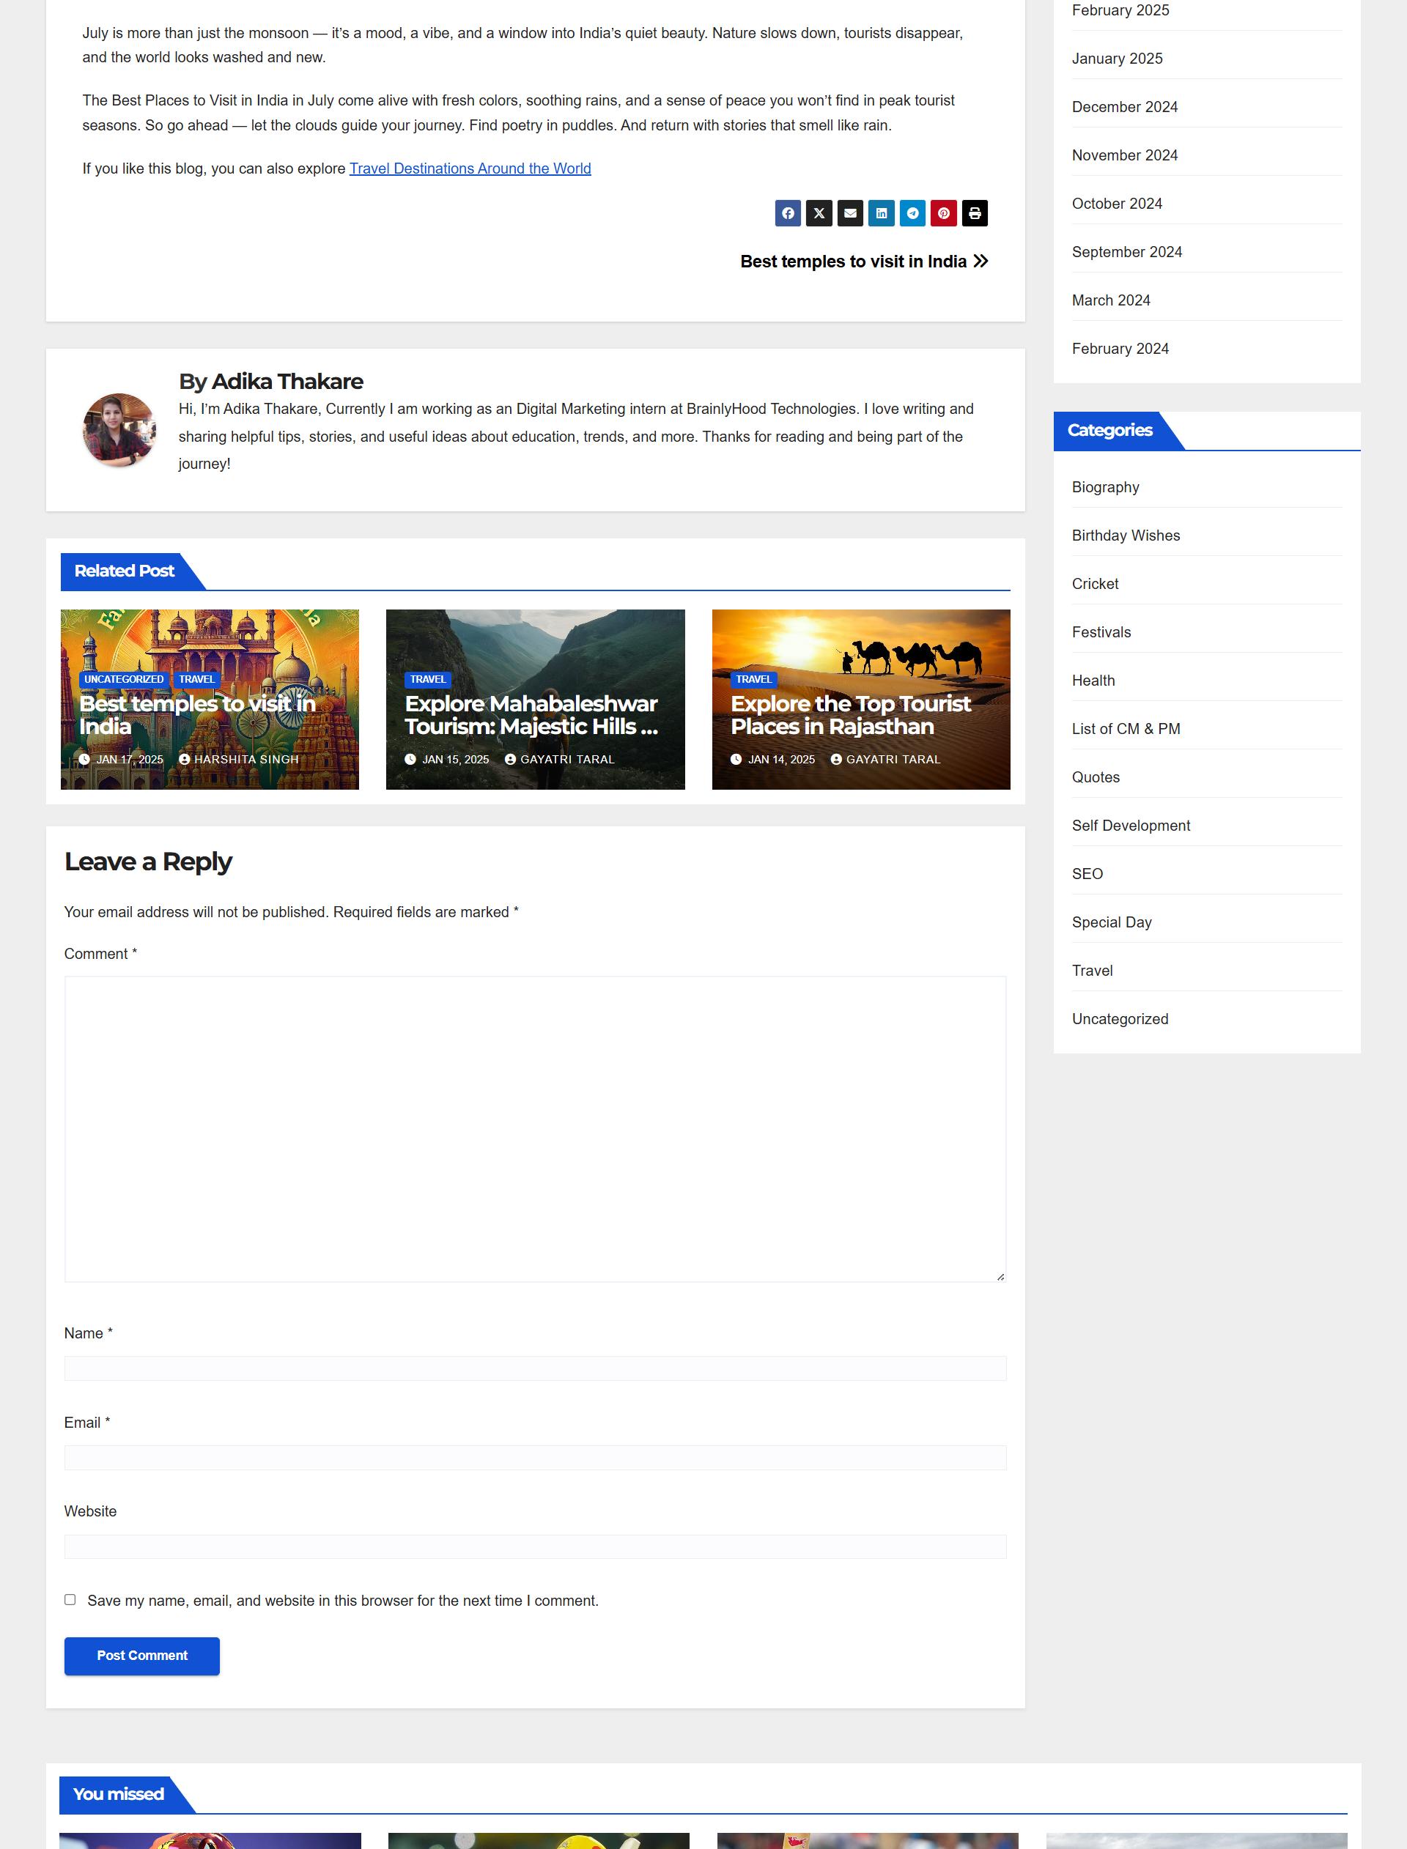Share post via Facebook icon
This screenshot has width=1407, height=1849.
(x=787, y=213)
